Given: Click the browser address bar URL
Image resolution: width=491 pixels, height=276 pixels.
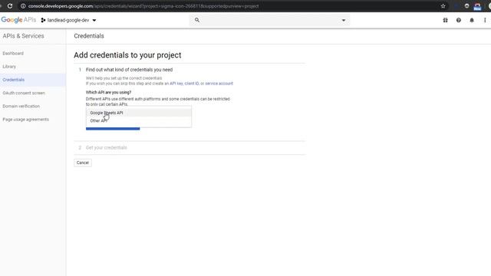Looking at the screenshot, I should [x=143, y=6].
